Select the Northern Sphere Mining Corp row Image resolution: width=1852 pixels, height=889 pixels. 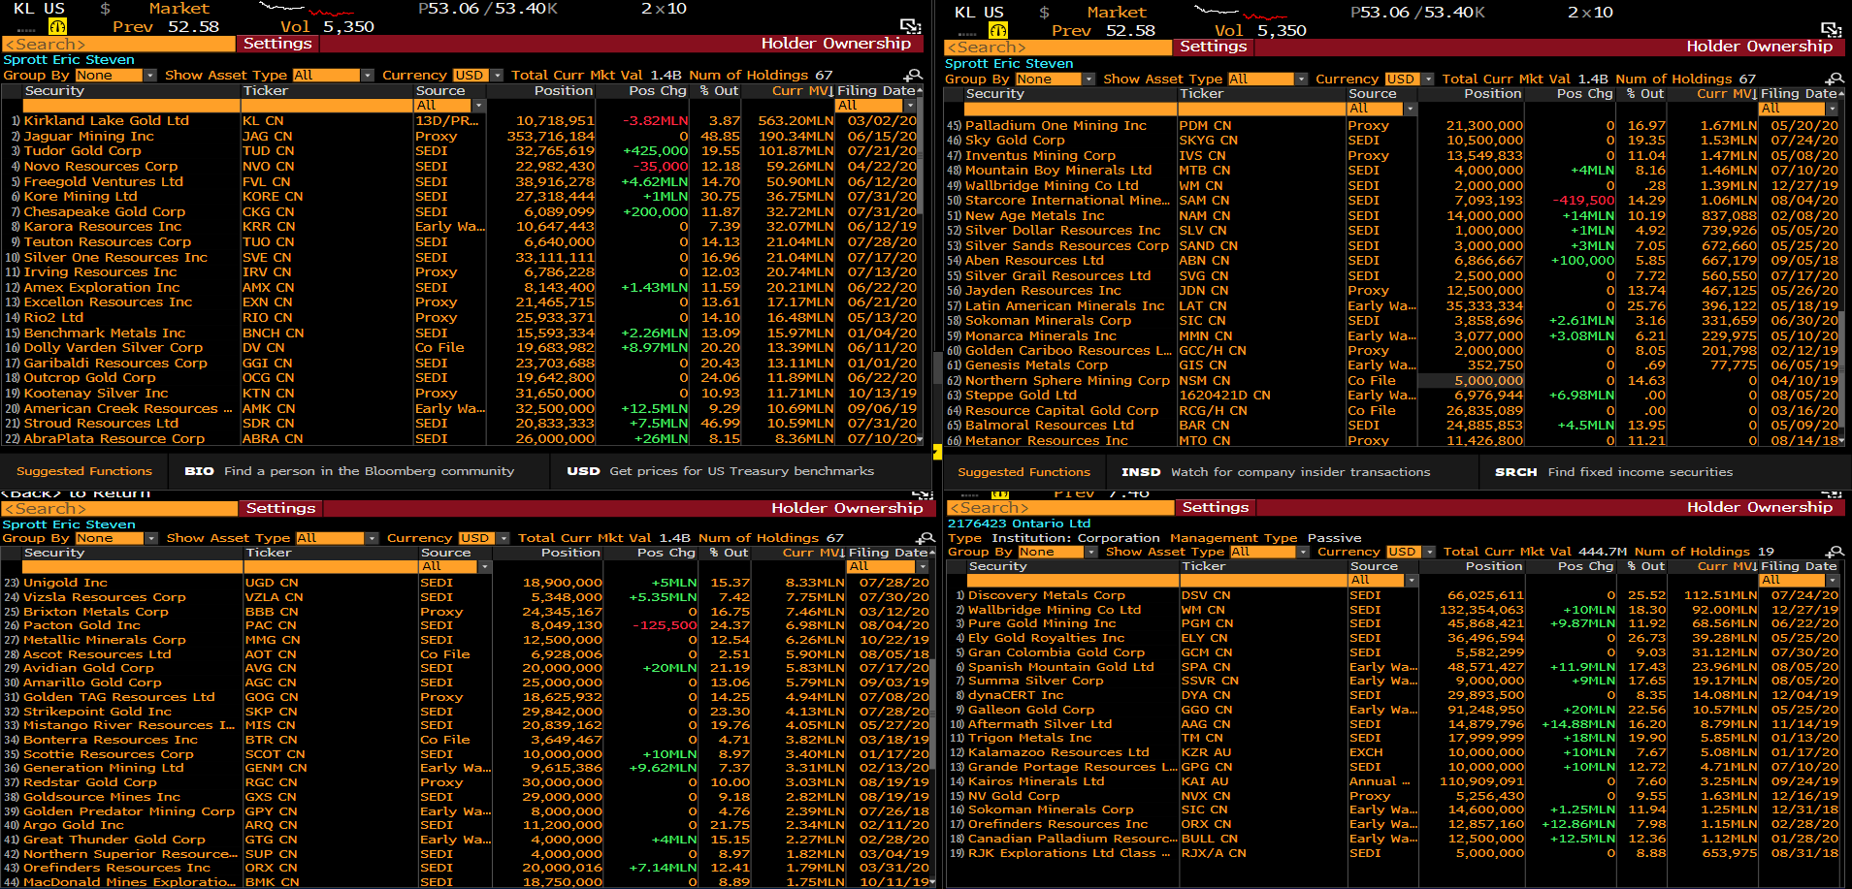[x=1392, y=381]
